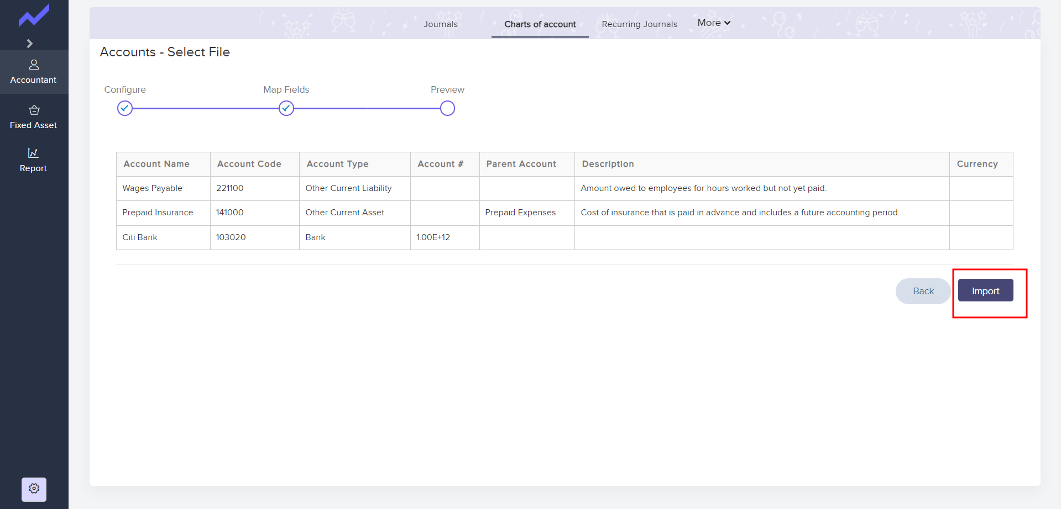Open the Report module

[x=34, y=160]
